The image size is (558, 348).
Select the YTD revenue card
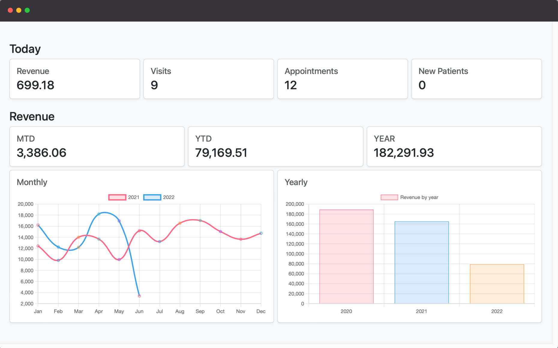point(275,146)
